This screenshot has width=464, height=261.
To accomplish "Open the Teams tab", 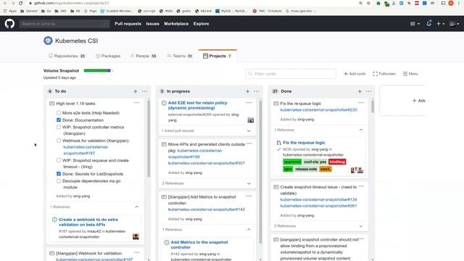I will coord(180,56).
